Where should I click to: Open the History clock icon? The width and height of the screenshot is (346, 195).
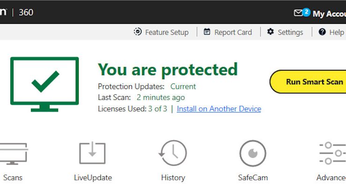pos(173,153)
